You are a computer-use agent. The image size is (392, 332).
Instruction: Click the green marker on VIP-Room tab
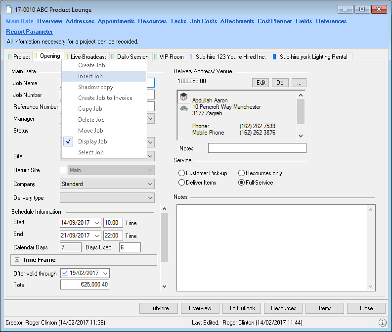click(156, 57)
